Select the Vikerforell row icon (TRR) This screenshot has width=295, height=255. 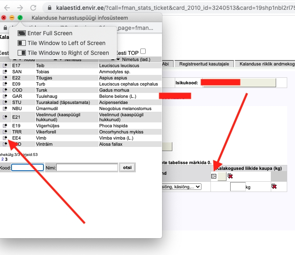tap(5, 132)
